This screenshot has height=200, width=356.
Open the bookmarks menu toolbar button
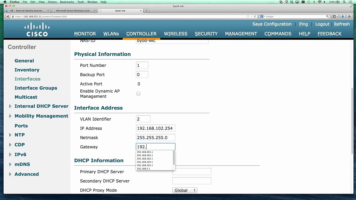pyautogui.click(x=335, y=16)
